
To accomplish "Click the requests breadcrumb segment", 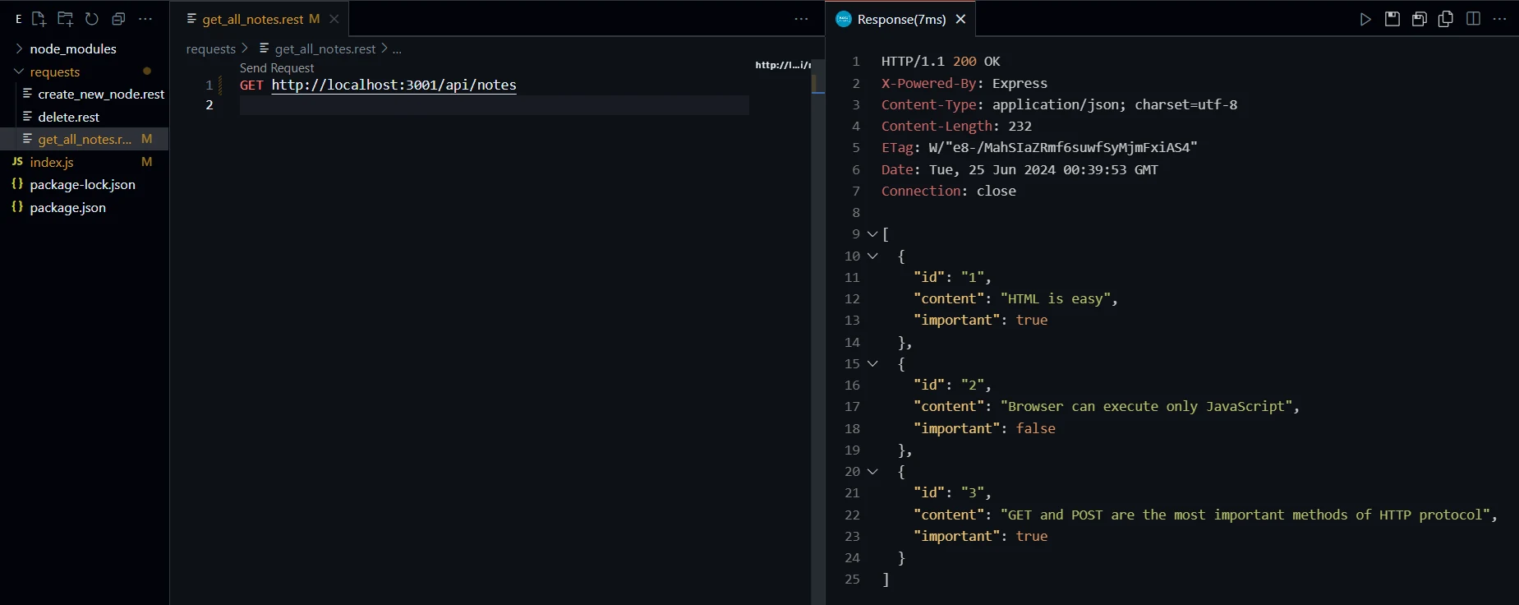I will coord(210,49).
